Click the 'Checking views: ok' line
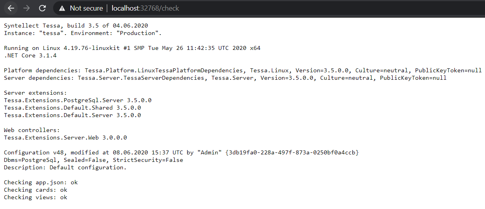Screen dimensions: 485x209 pyautogui.click(x=35, y=197)
